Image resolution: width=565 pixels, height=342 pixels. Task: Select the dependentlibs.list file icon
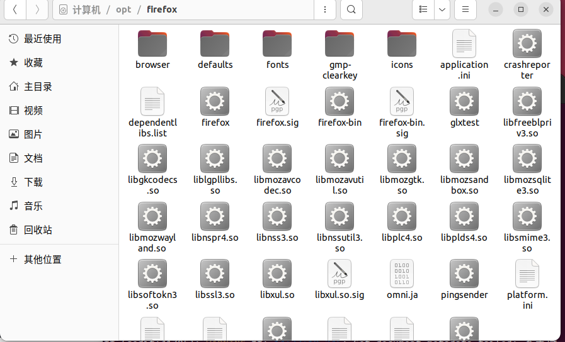(x=152, y=101)
